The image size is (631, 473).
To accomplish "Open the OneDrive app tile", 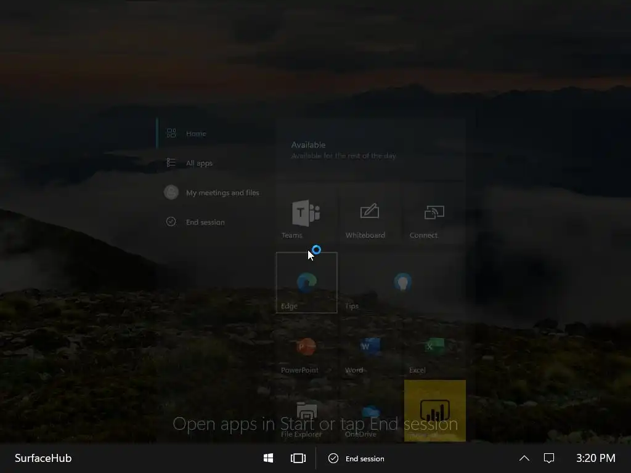I will [370, 411].
